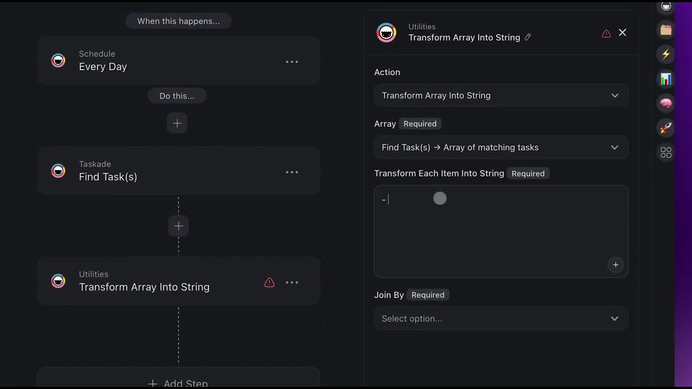Click the warning triangle in panel header

coord(606,33)
